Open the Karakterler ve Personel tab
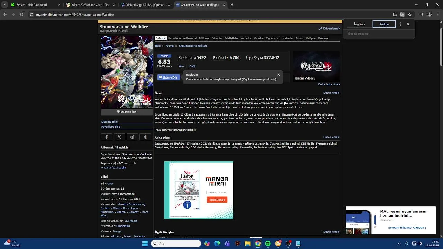The image size is (443, 249). (x=182, y=38)
